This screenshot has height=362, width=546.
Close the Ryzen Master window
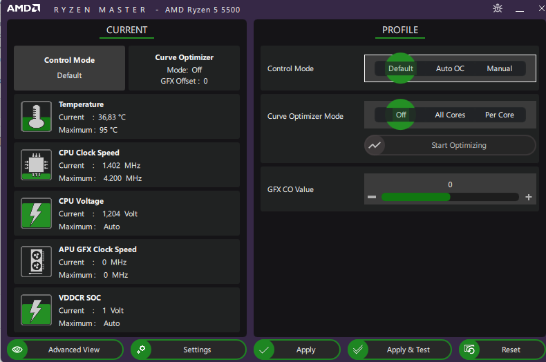[541, 8]
